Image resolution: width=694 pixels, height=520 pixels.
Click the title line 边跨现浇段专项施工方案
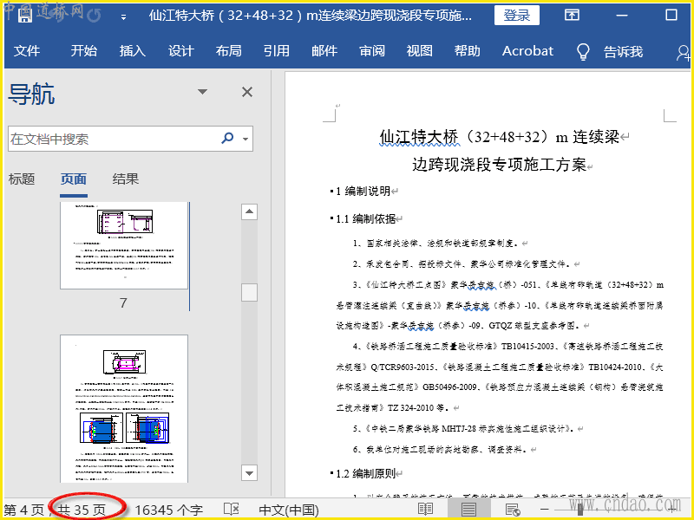(x=500, y=165)
